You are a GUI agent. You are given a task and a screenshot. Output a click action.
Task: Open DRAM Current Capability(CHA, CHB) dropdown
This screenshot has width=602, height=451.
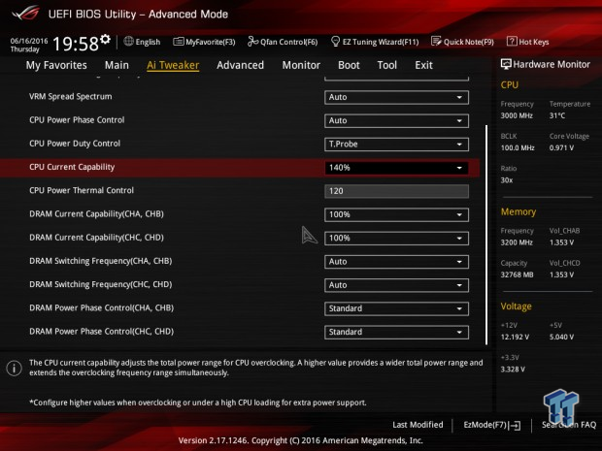[396, 214]
